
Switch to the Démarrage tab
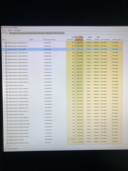(41, 33)
